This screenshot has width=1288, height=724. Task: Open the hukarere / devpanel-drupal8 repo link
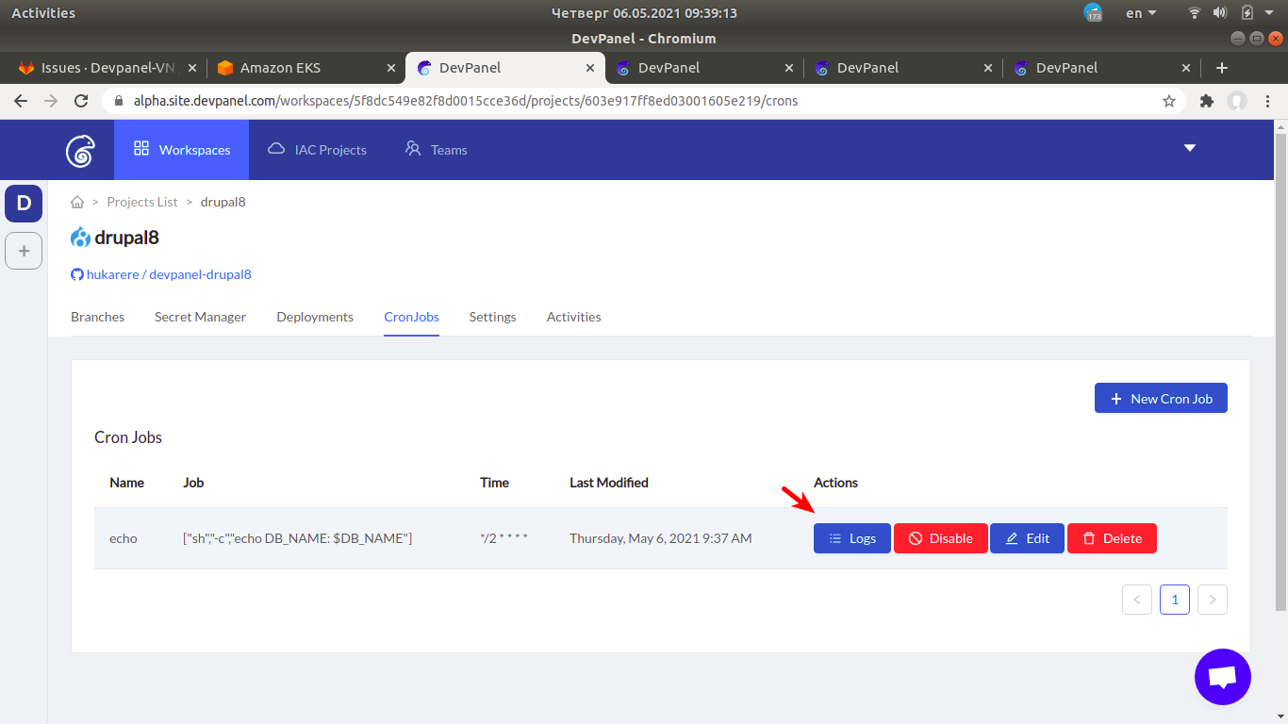(168, 274)
